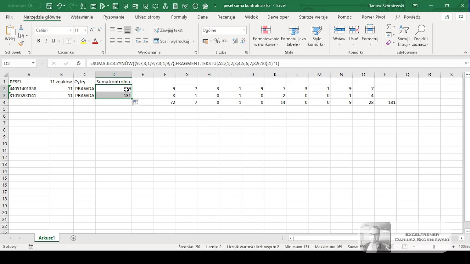The image size is (470, 264).
Task: Click the Wstaw cells button
Action: pos(339,36)
